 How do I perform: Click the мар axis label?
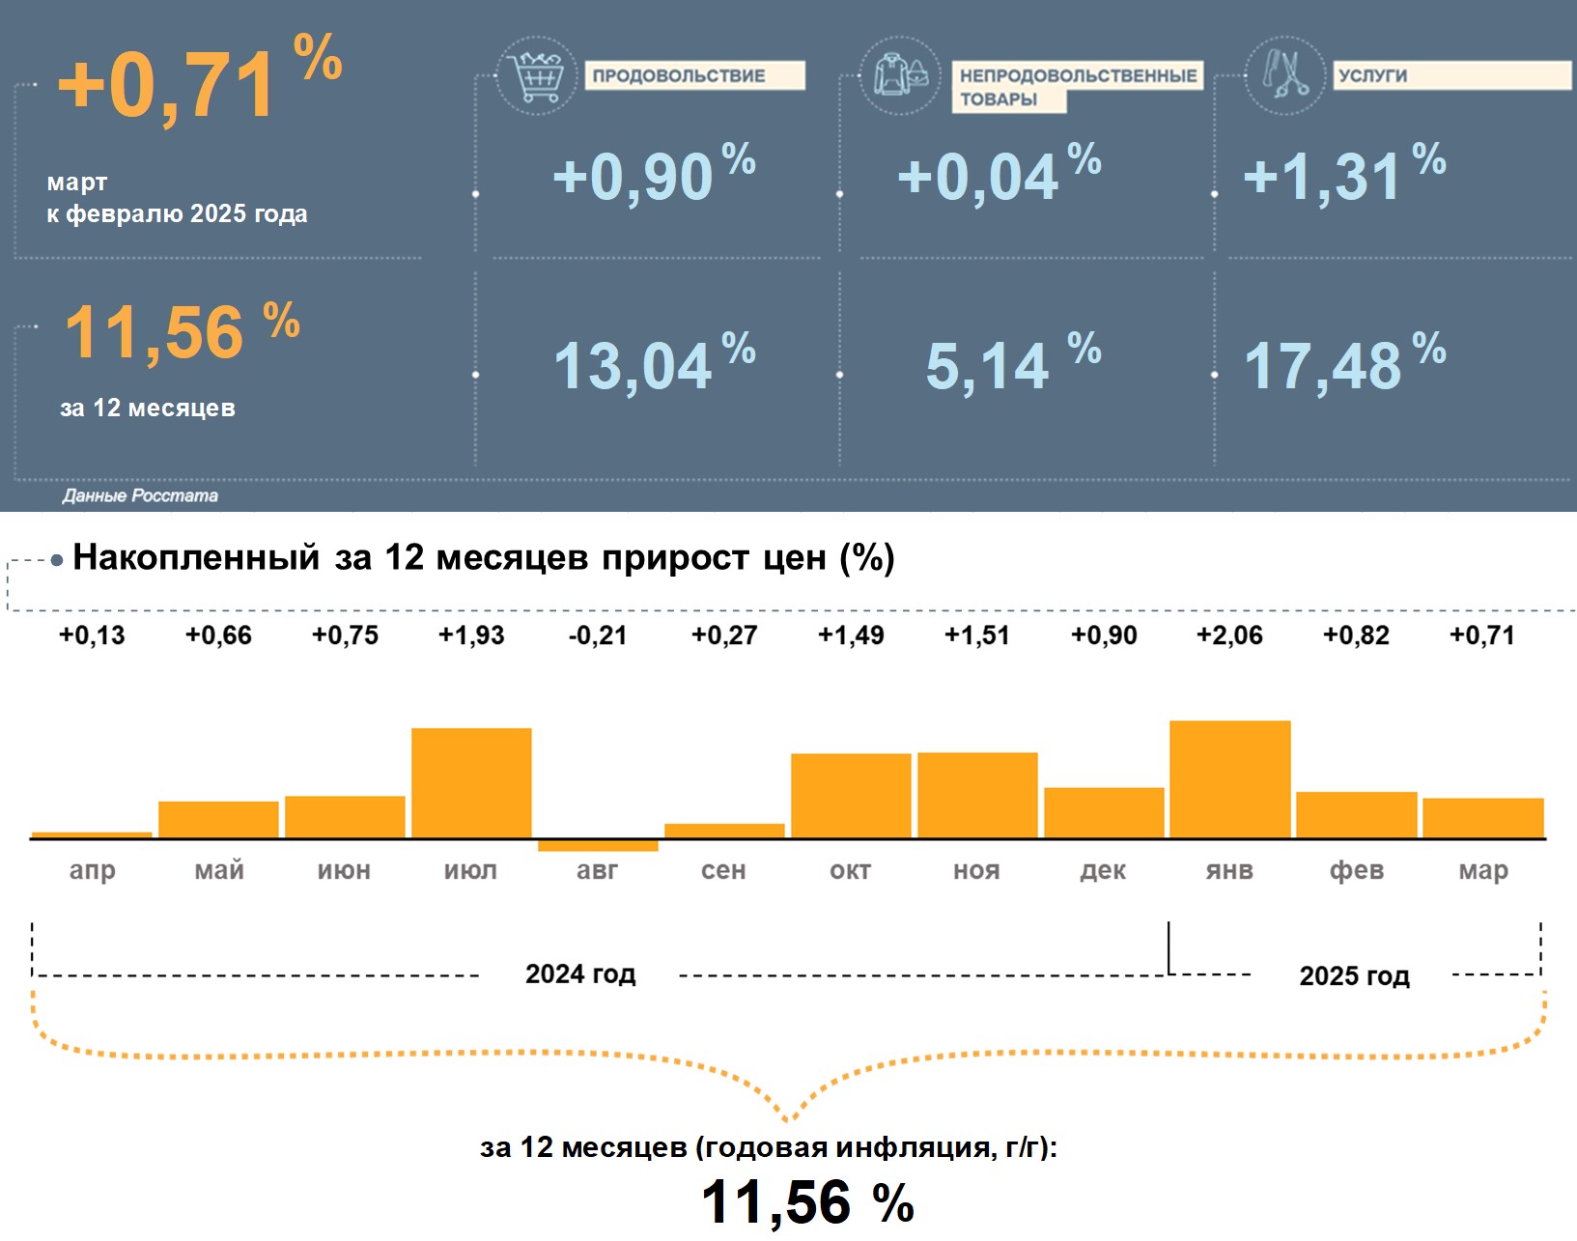tap(1483, 871)
